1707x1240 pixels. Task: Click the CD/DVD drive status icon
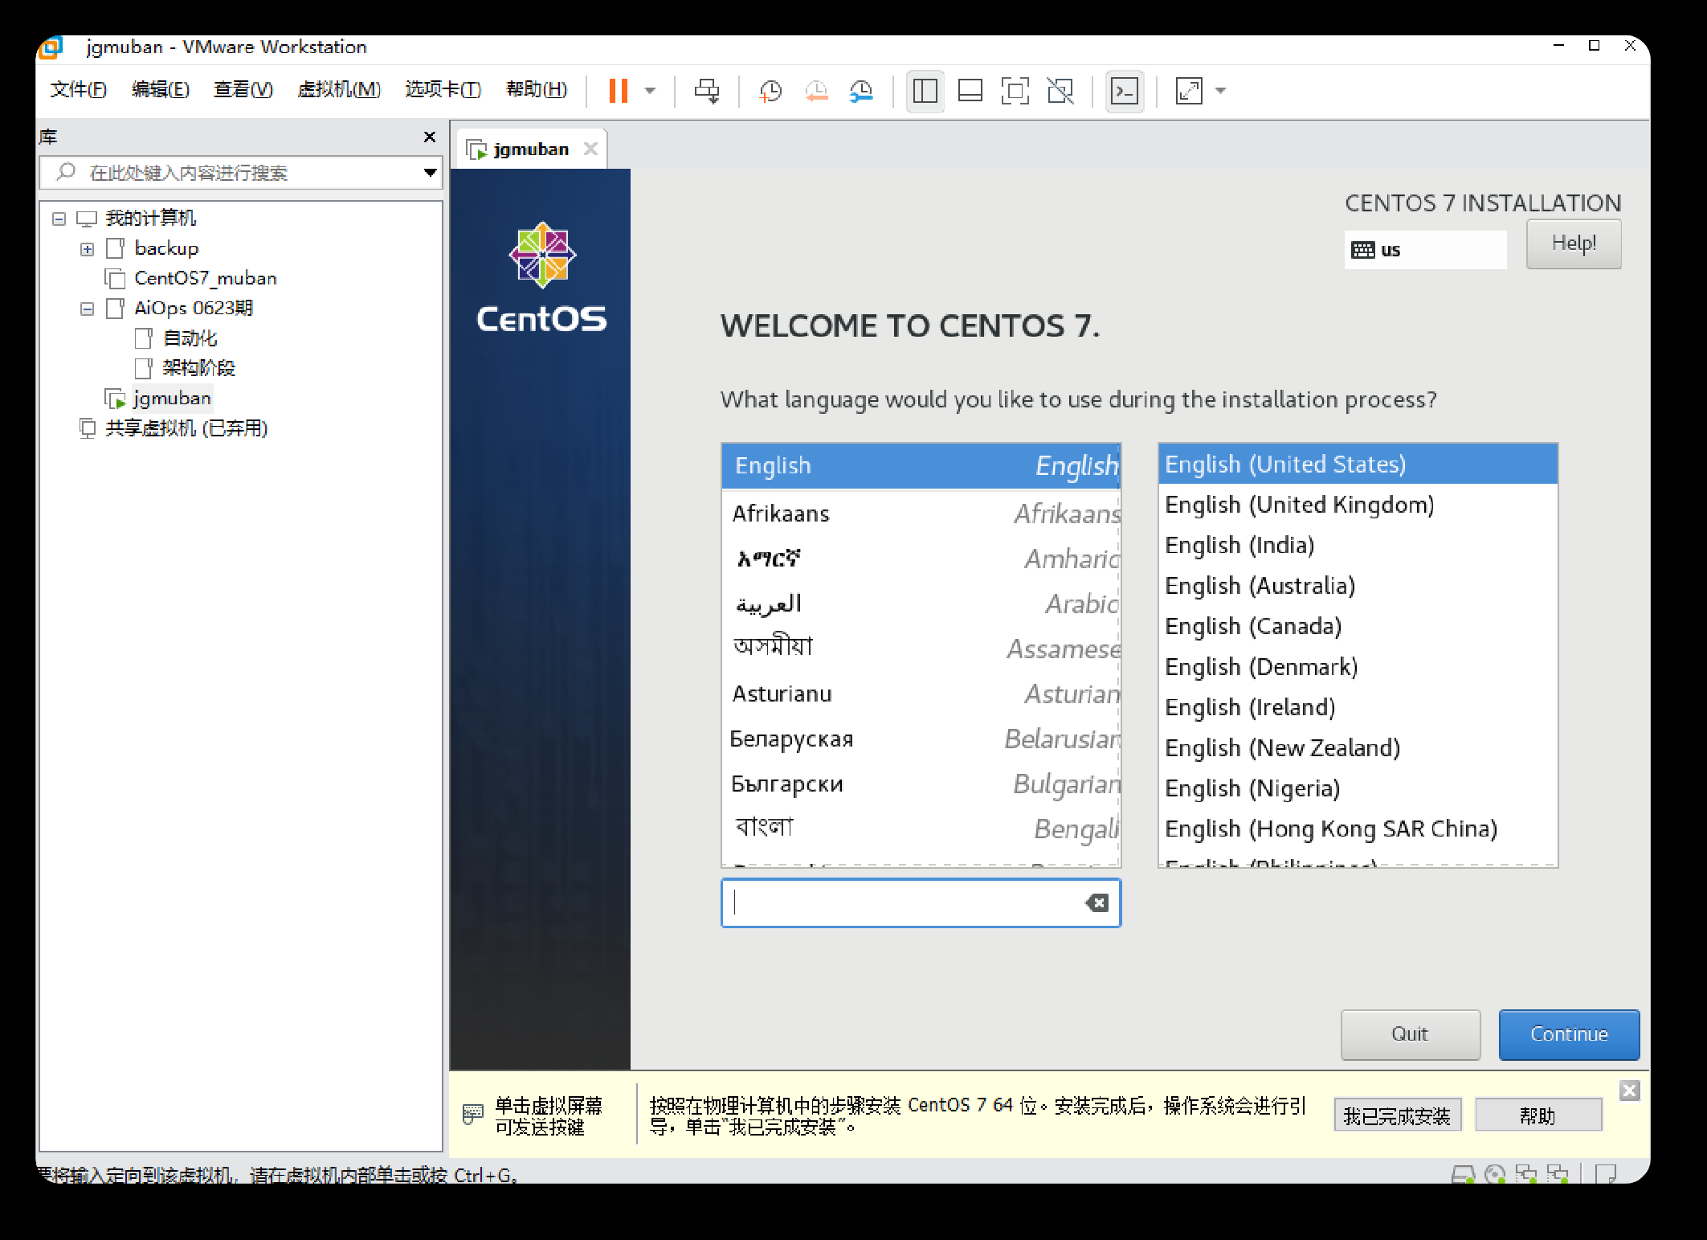[1495, 1174]
